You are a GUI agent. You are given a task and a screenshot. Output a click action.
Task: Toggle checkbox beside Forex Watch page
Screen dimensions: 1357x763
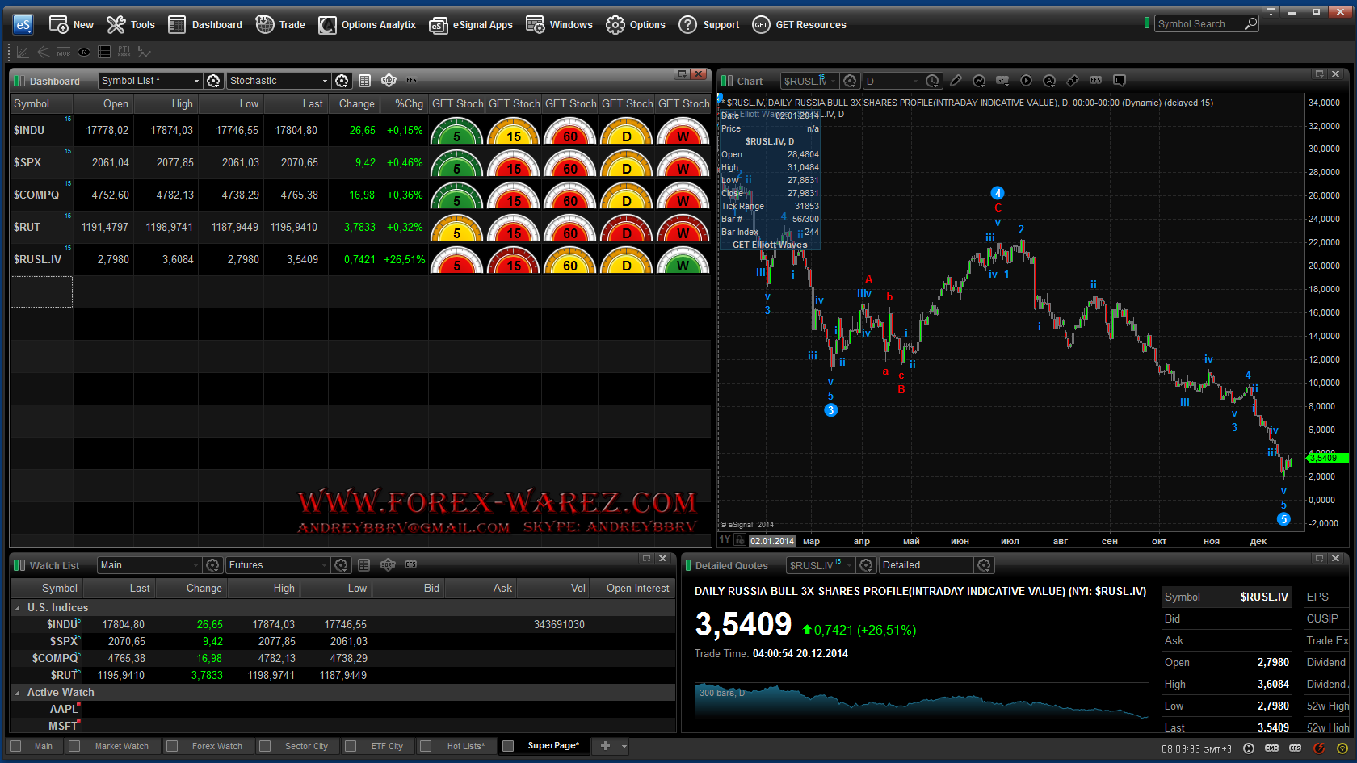[172, 746]
